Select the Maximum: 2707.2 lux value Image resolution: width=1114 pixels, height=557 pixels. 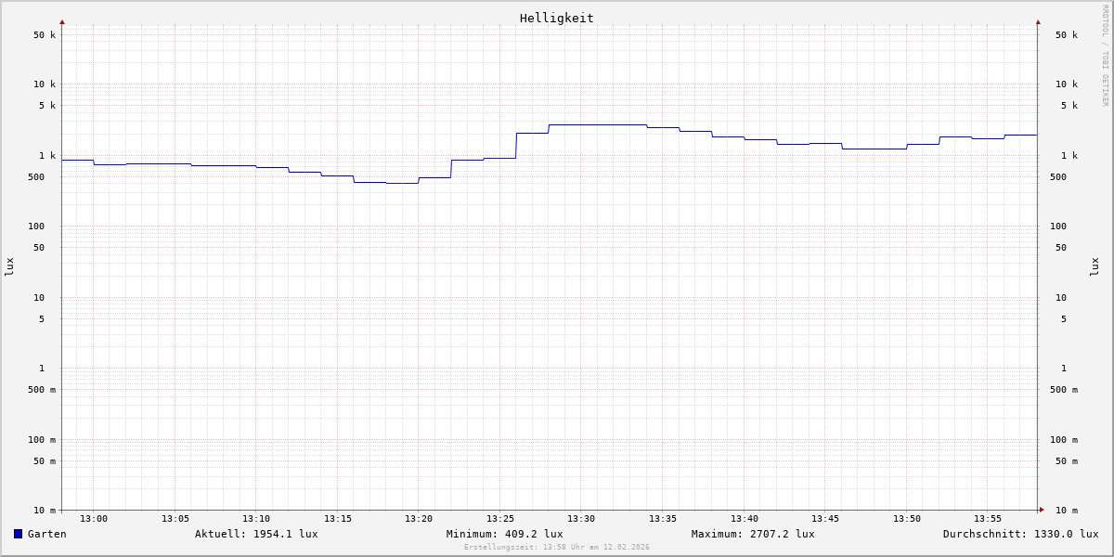(x=753, y=534)
